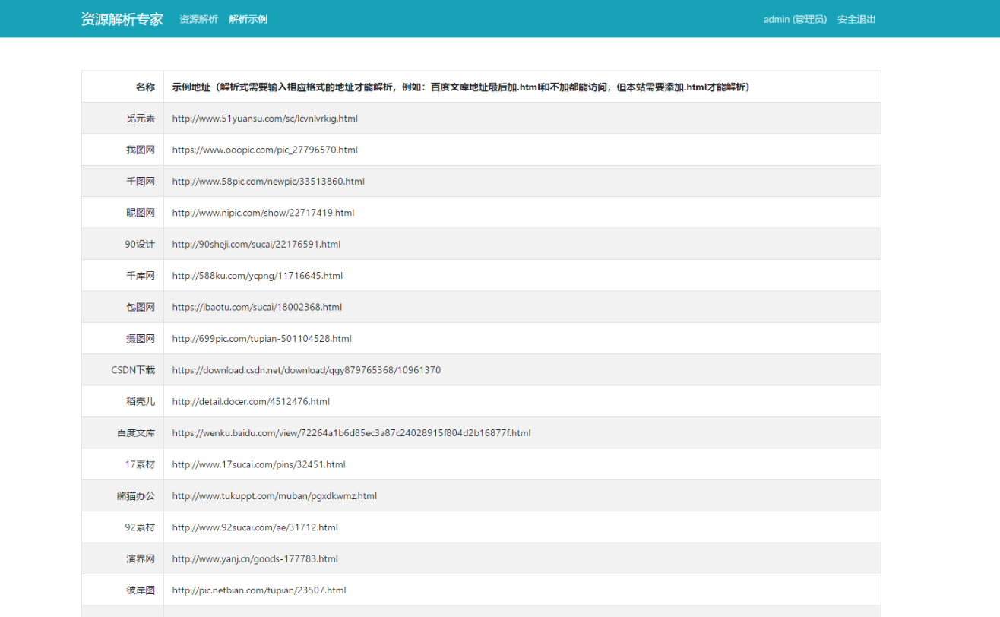Click the tukuppt.com muban example address
The height and width of the screenshot is (617, 1000).
(x=274, y=496)
